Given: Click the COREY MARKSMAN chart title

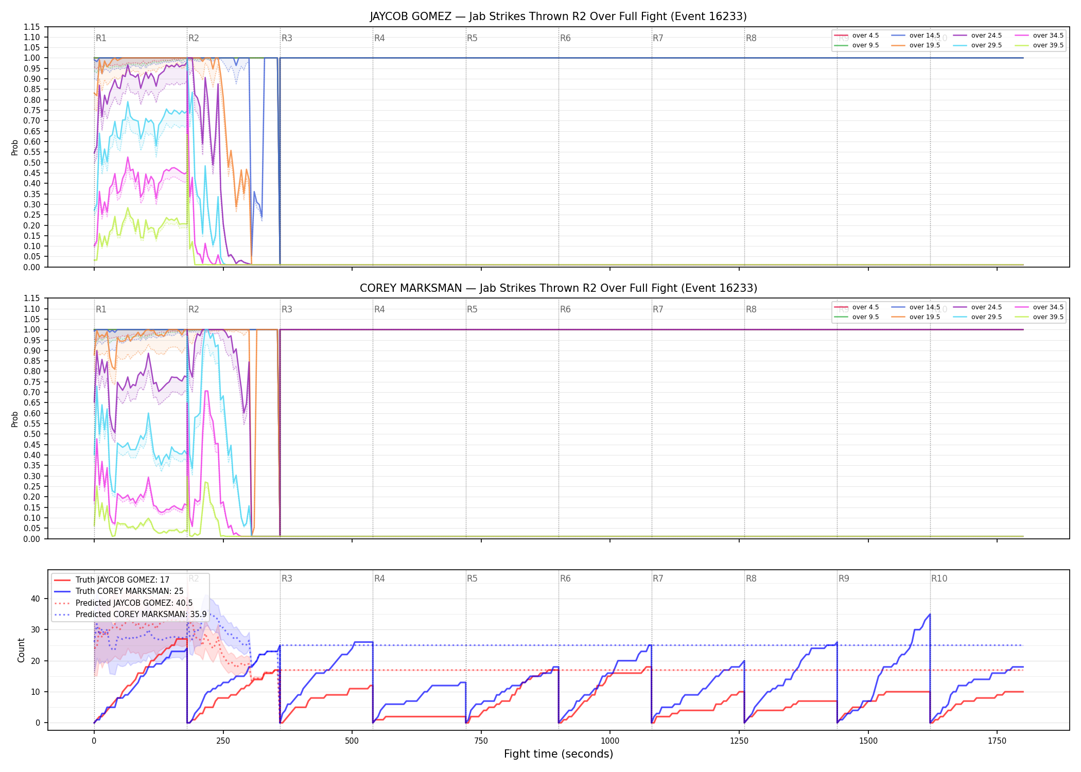Looking at the screenshot, I should (559, 288).
